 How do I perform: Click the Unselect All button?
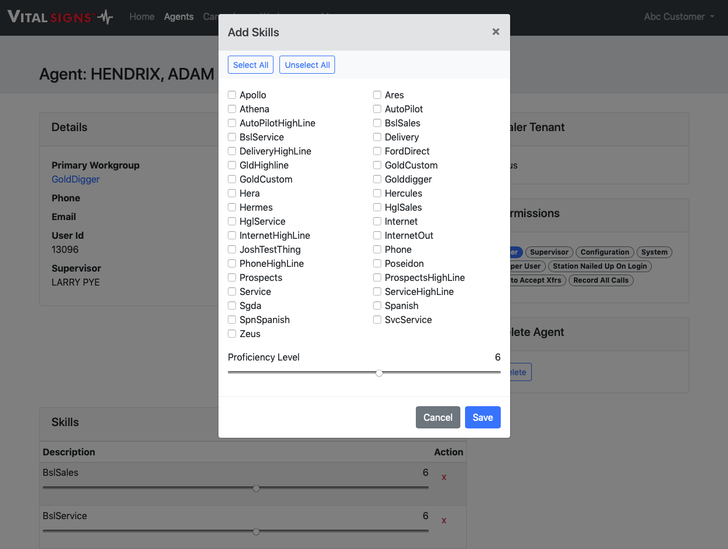(x=307, y=65)
